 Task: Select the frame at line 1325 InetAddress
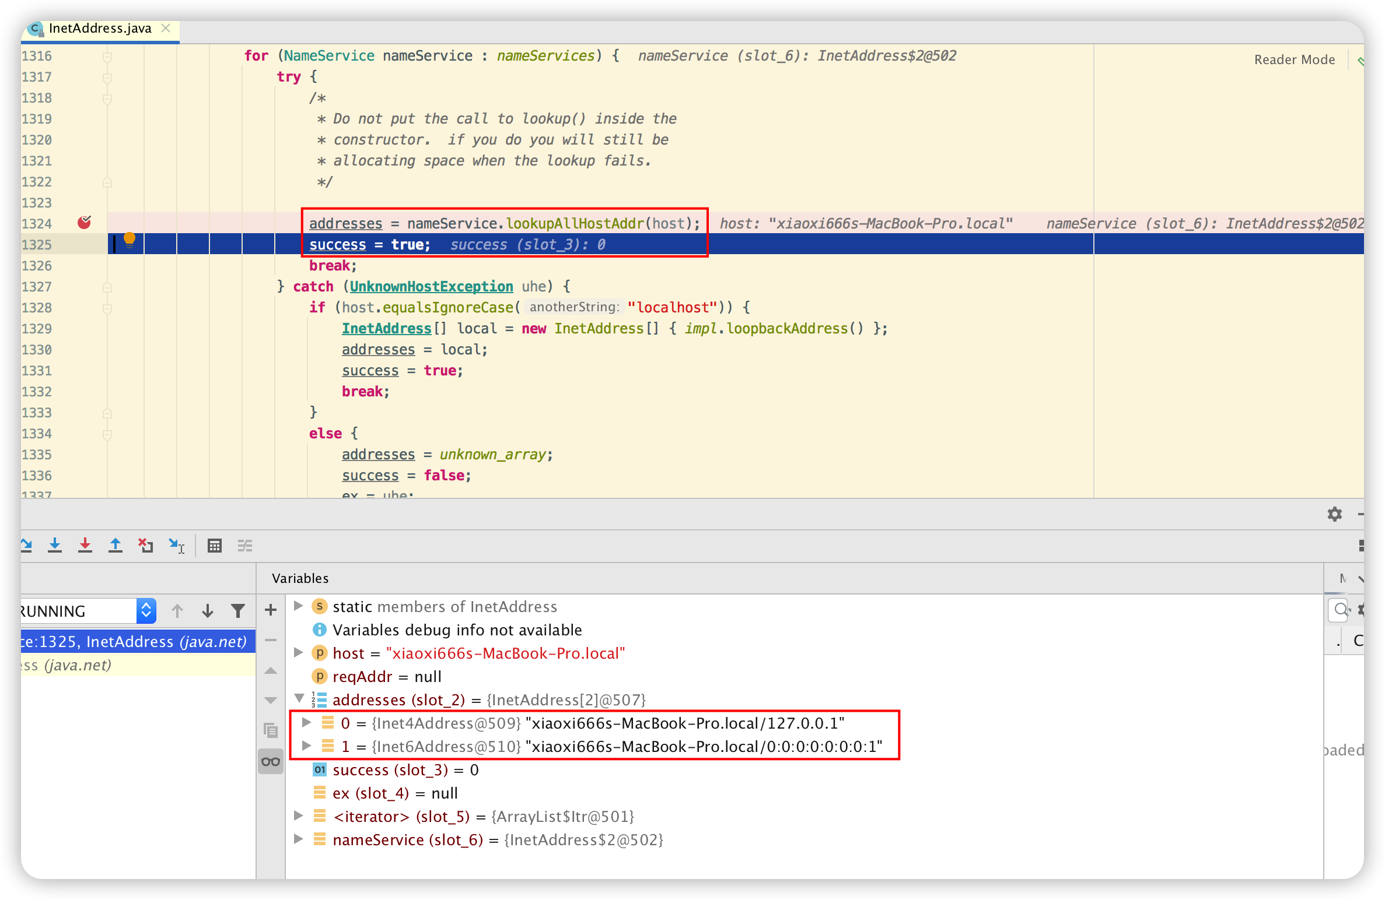coord(134,642)
